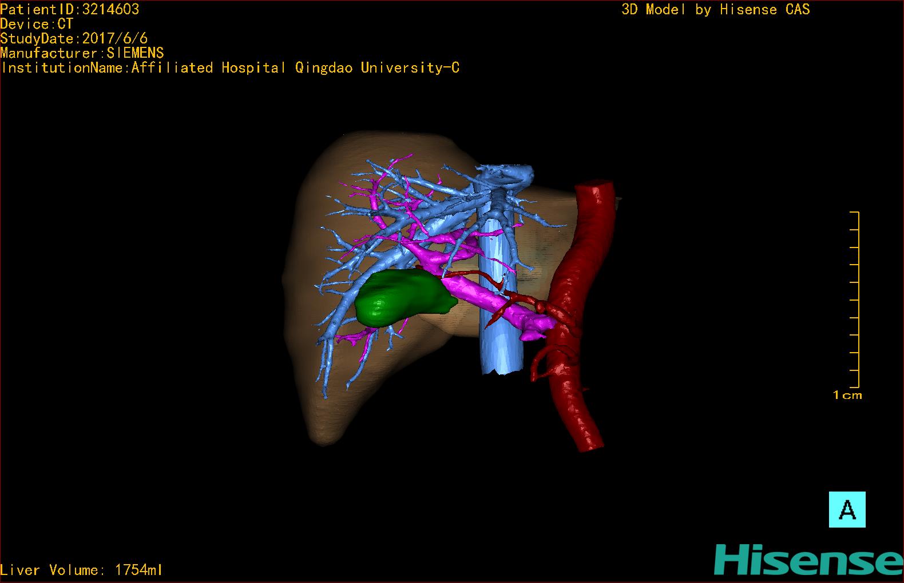Click the "1cm" scale bar label

847,395
